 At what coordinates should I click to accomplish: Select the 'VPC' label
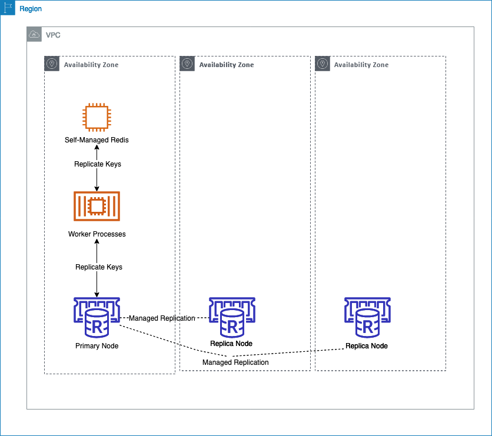tap(53, 35)
